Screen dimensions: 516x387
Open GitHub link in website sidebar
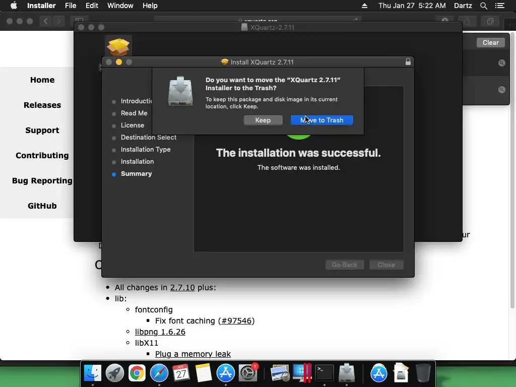pyautogui.click(x=42, y=206)
